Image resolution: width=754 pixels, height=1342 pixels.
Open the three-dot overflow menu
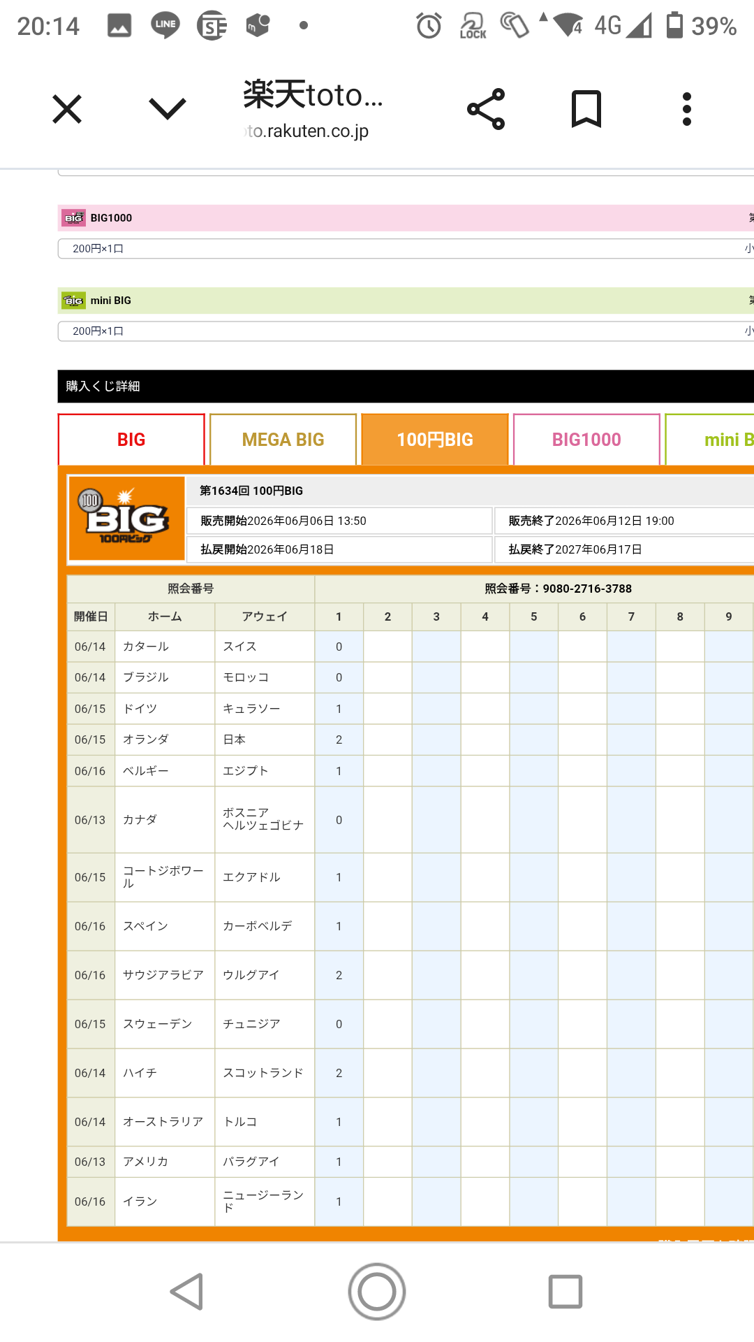click(687, 109)
